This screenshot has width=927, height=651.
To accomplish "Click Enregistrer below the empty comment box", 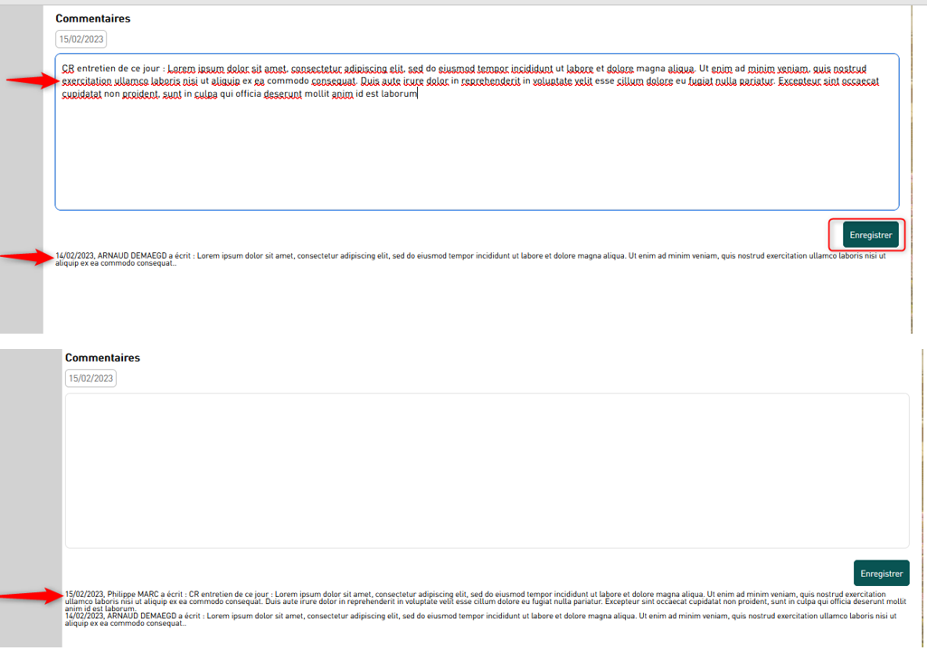I will point(881,573).
